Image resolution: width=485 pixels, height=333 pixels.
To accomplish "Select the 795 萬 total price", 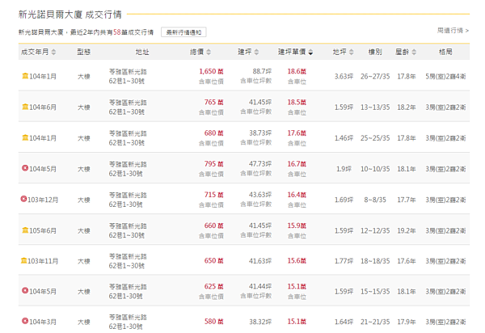I will (x=213, y=164).
